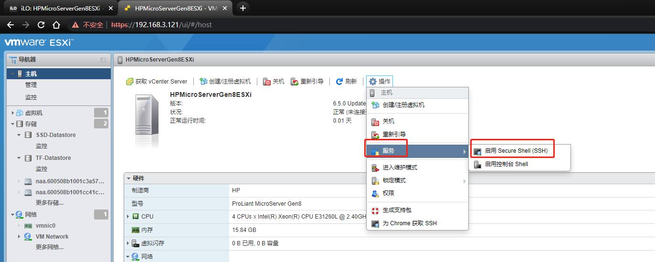Select the SSD-Datastore entry

click(55, 135)
